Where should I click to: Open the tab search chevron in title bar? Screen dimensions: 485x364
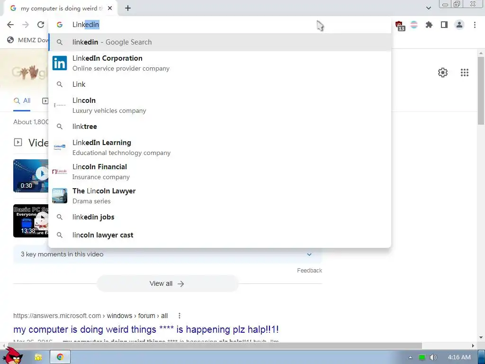[428, 8]
